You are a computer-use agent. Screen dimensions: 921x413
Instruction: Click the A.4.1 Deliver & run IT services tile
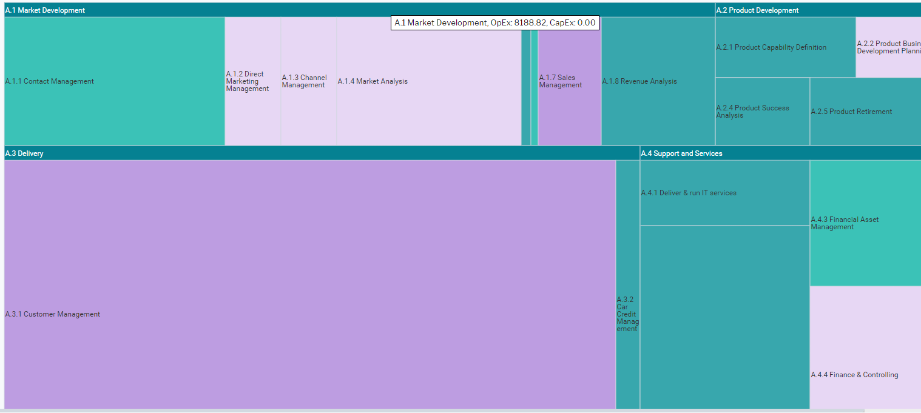724,193
